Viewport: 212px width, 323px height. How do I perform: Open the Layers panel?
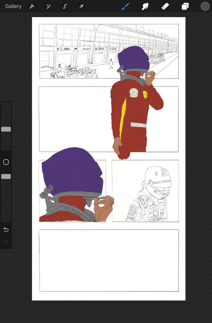point(185,6)
